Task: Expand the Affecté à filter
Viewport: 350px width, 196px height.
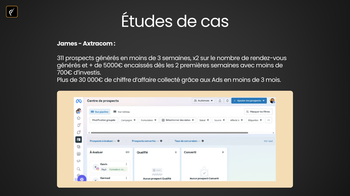Action: pyautogui.click(x=237, y=120)
